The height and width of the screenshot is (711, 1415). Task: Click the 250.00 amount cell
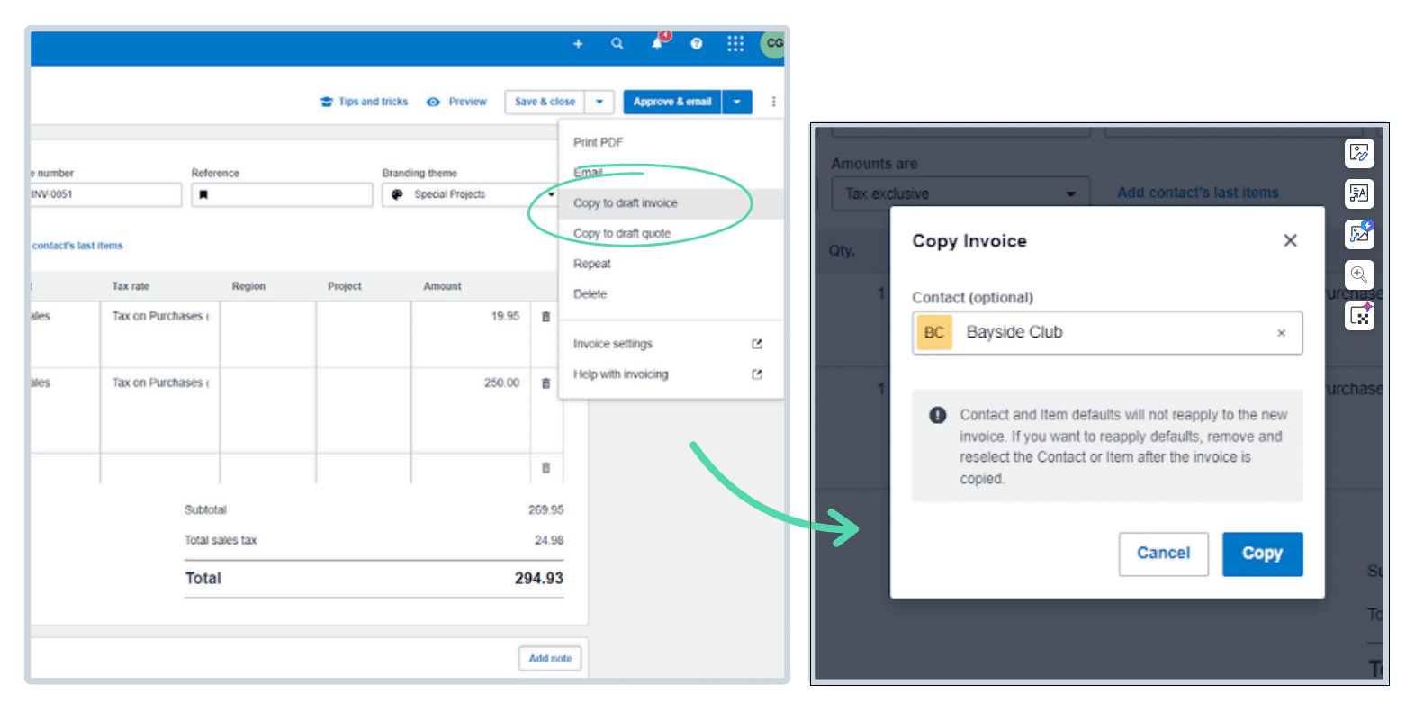471,383
